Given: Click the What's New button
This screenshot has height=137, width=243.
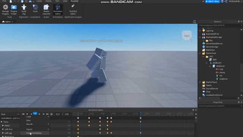Looking at the screenshot, I should pos(213,2).
